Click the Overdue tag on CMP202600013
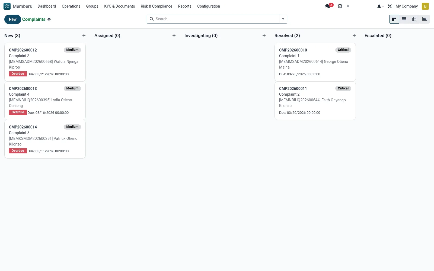 [18, 112]
